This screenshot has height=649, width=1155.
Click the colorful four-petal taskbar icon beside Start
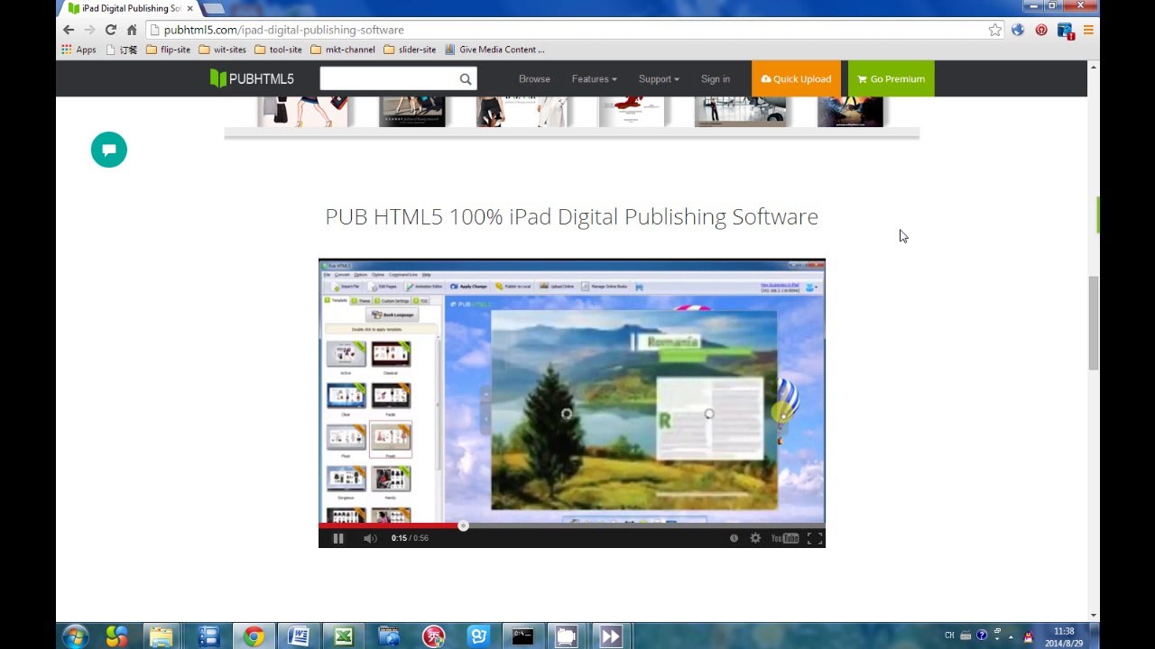(x=116, y=636)
